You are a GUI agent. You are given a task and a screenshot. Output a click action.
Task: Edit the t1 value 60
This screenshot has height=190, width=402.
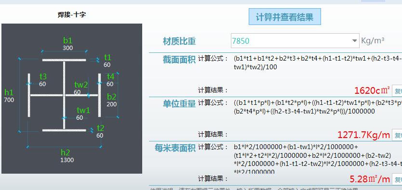pyautogui.click(x=107, y=65)
